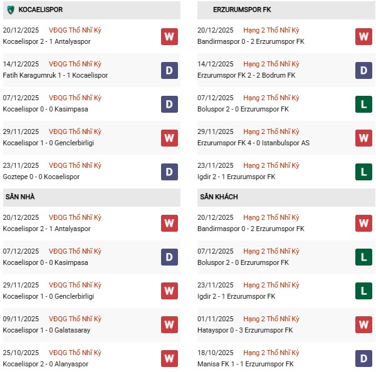
Task: Click the Kocaelispor team logo icon
Action: 10,10
